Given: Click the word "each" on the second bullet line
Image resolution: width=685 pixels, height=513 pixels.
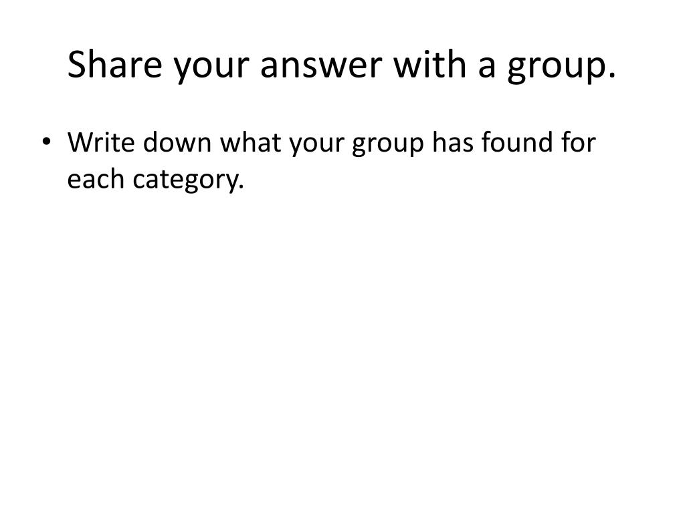Looking at the screenshot, I should click(96, 178).
